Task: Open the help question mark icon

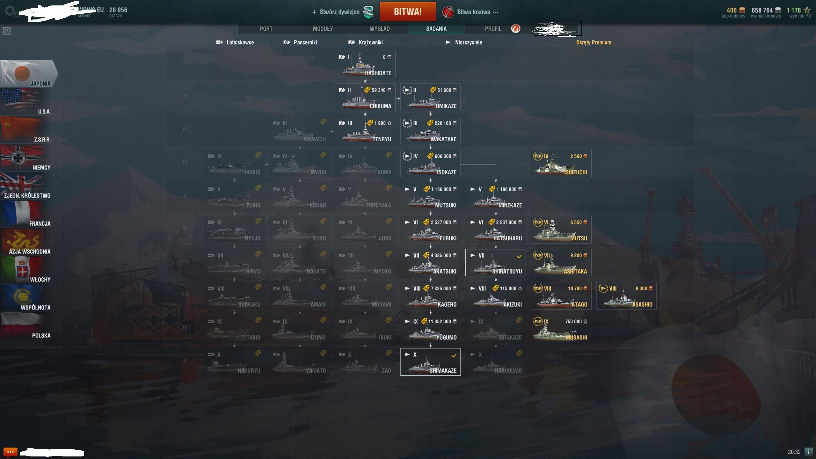Action: (7, 31)
